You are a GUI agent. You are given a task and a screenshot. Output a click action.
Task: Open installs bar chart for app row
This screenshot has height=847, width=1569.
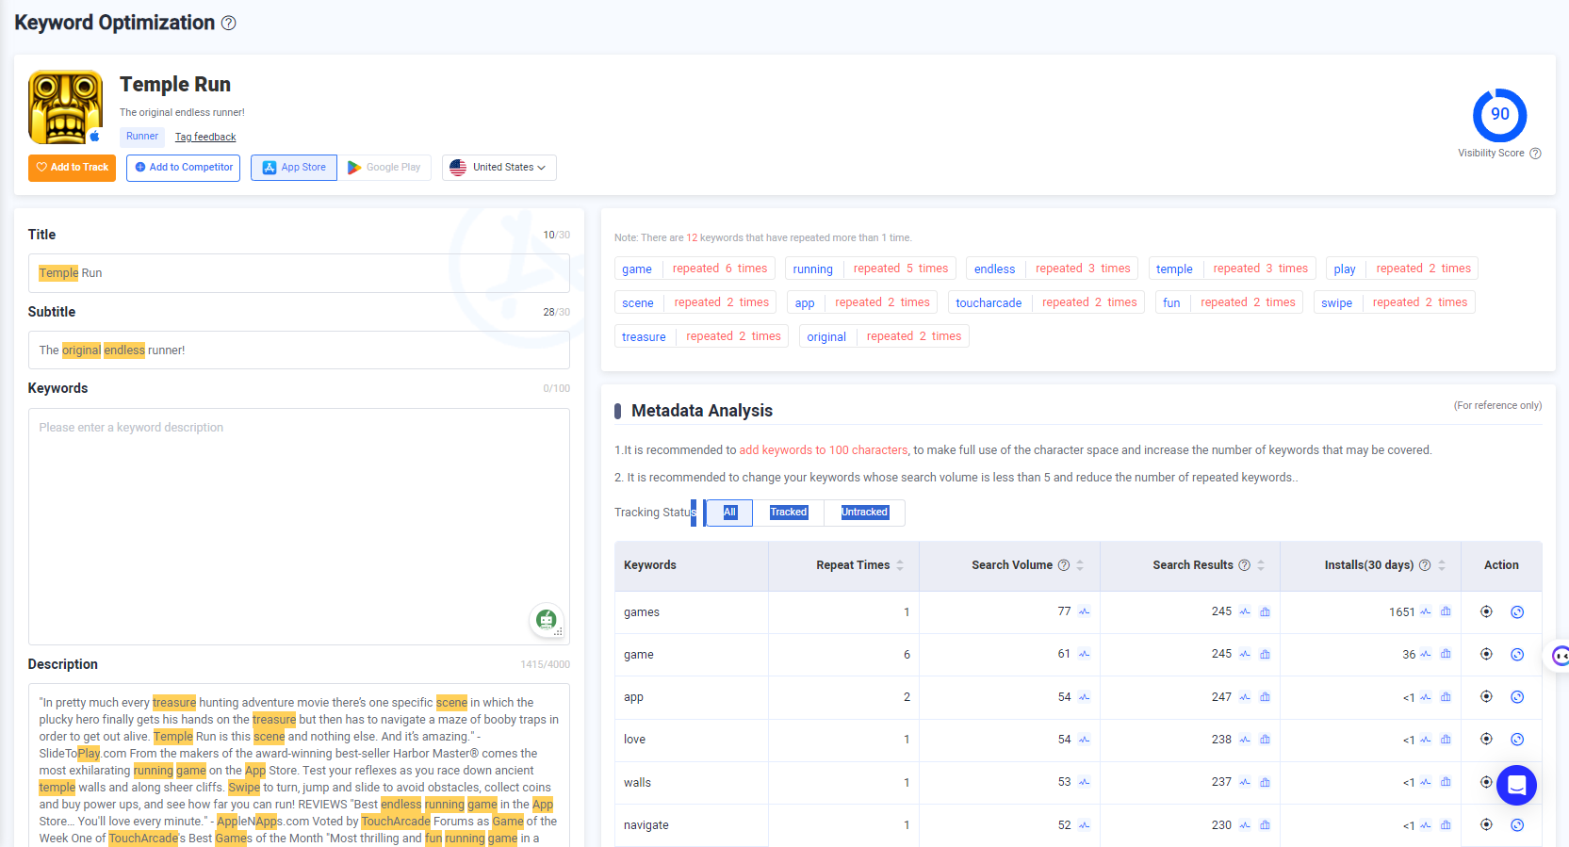[x=1446, y=697]
